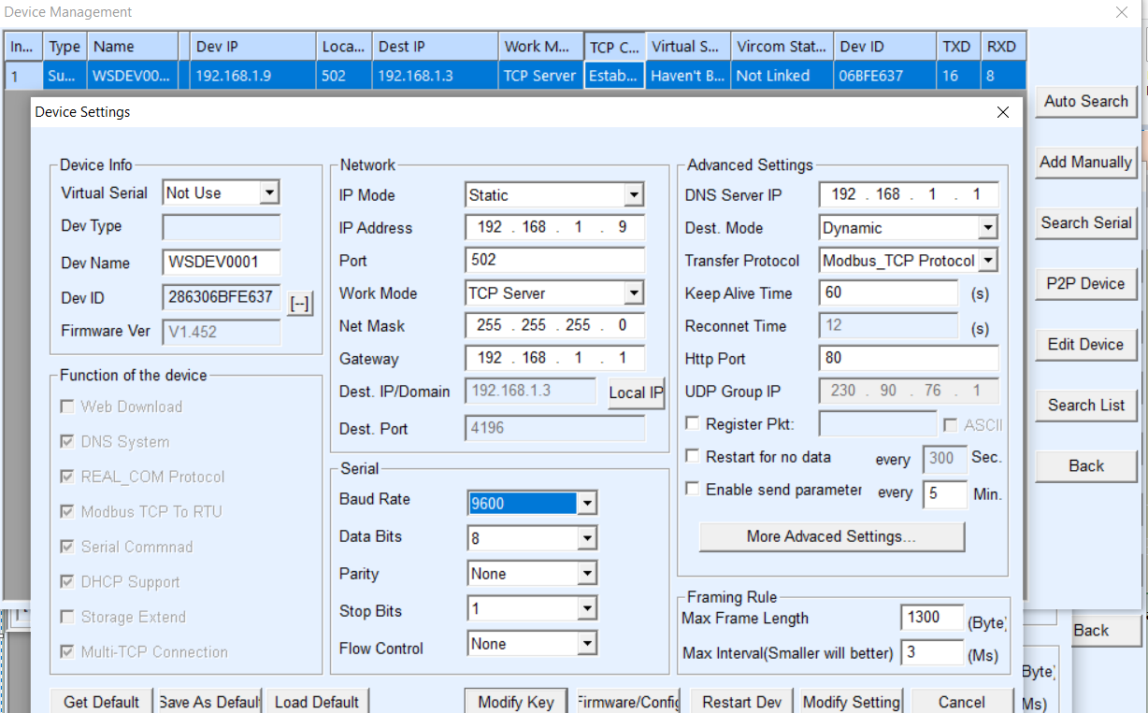This screenshot has width=1148, height=713.
Task: Open the Modify Key dialog
Action: click(x=515, y=701)
